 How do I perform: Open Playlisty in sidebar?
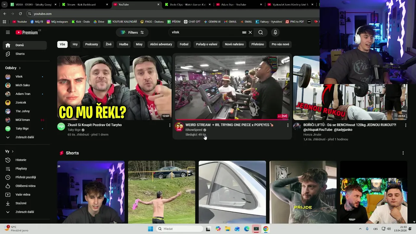[25, 169]
